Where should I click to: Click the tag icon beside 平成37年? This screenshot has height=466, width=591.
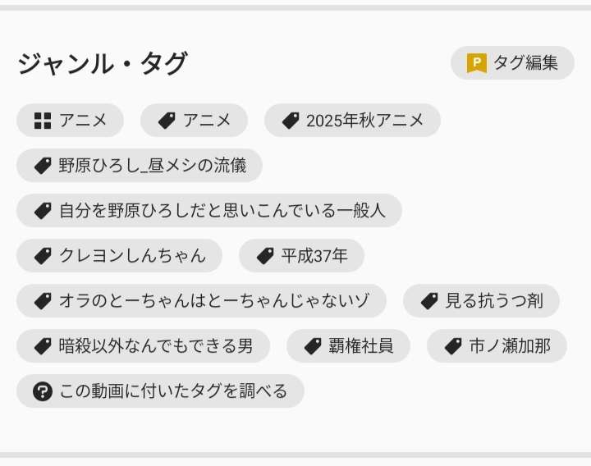pos(265,256)
